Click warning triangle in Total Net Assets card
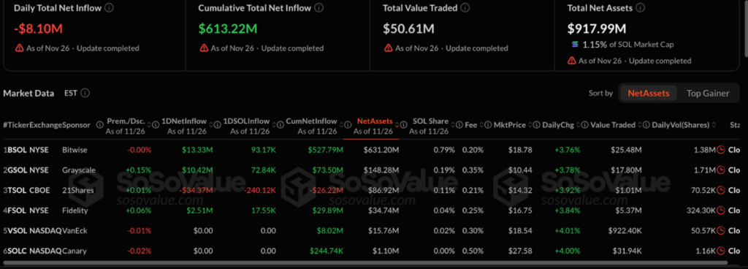748x269 pixels. [x=571, y=61]
